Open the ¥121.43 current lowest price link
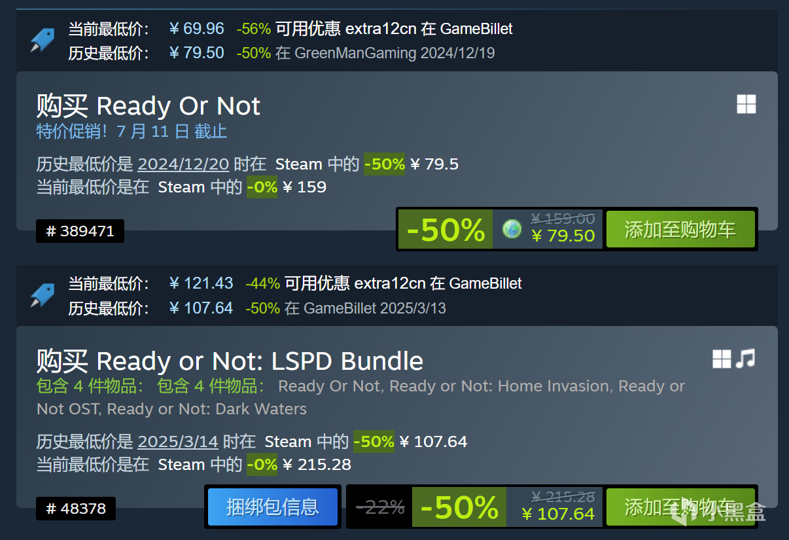 pyautogui.click(x=201, y=283)
